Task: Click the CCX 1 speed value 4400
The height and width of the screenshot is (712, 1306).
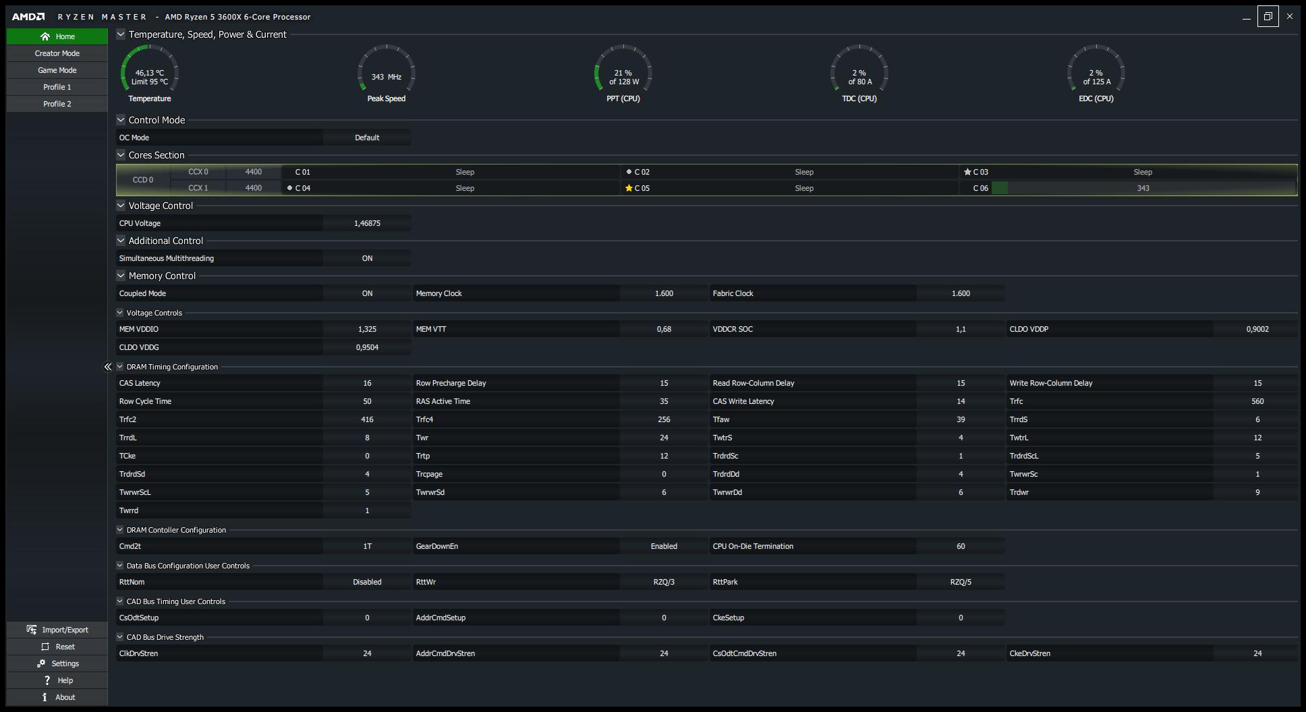Action: click(x=254, y=188)
